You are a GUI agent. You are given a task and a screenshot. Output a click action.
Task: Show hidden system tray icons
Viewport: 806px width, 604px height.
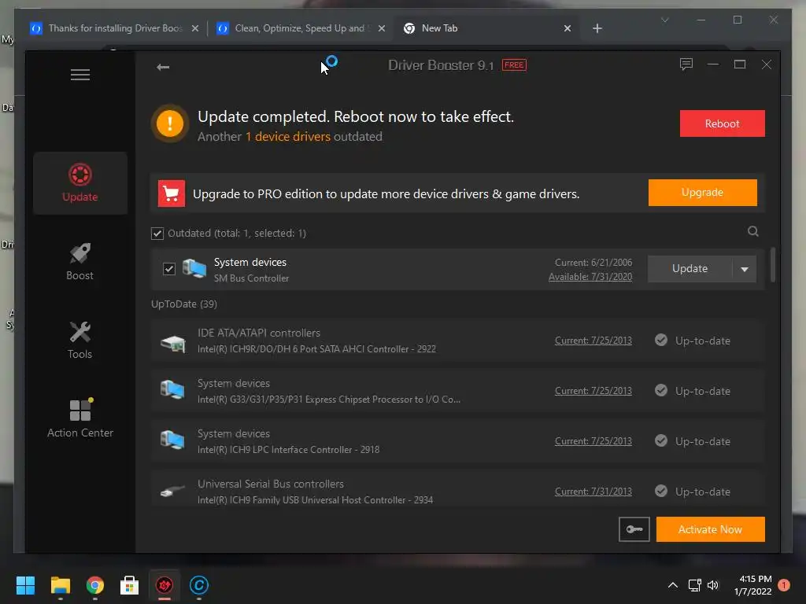point(673,585)
